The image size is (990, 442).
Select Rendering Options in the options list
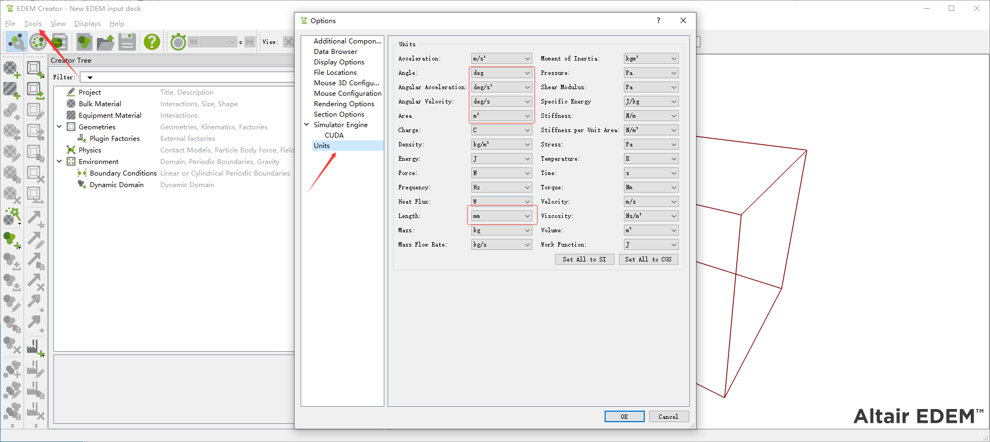[344, 104]
